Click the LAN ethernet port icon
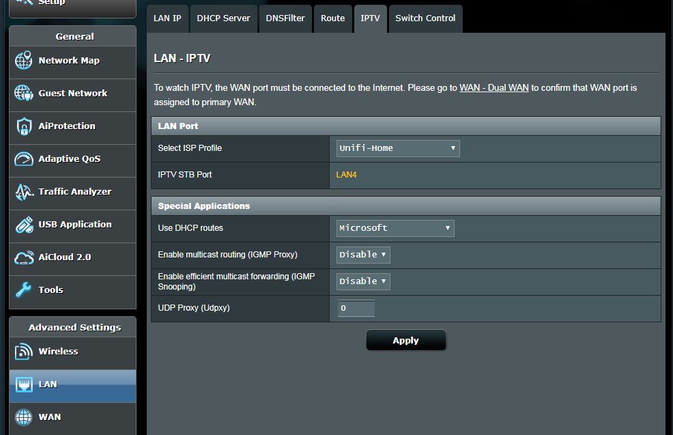Viewport: 673px width, 435px height. tap(24, 384)
